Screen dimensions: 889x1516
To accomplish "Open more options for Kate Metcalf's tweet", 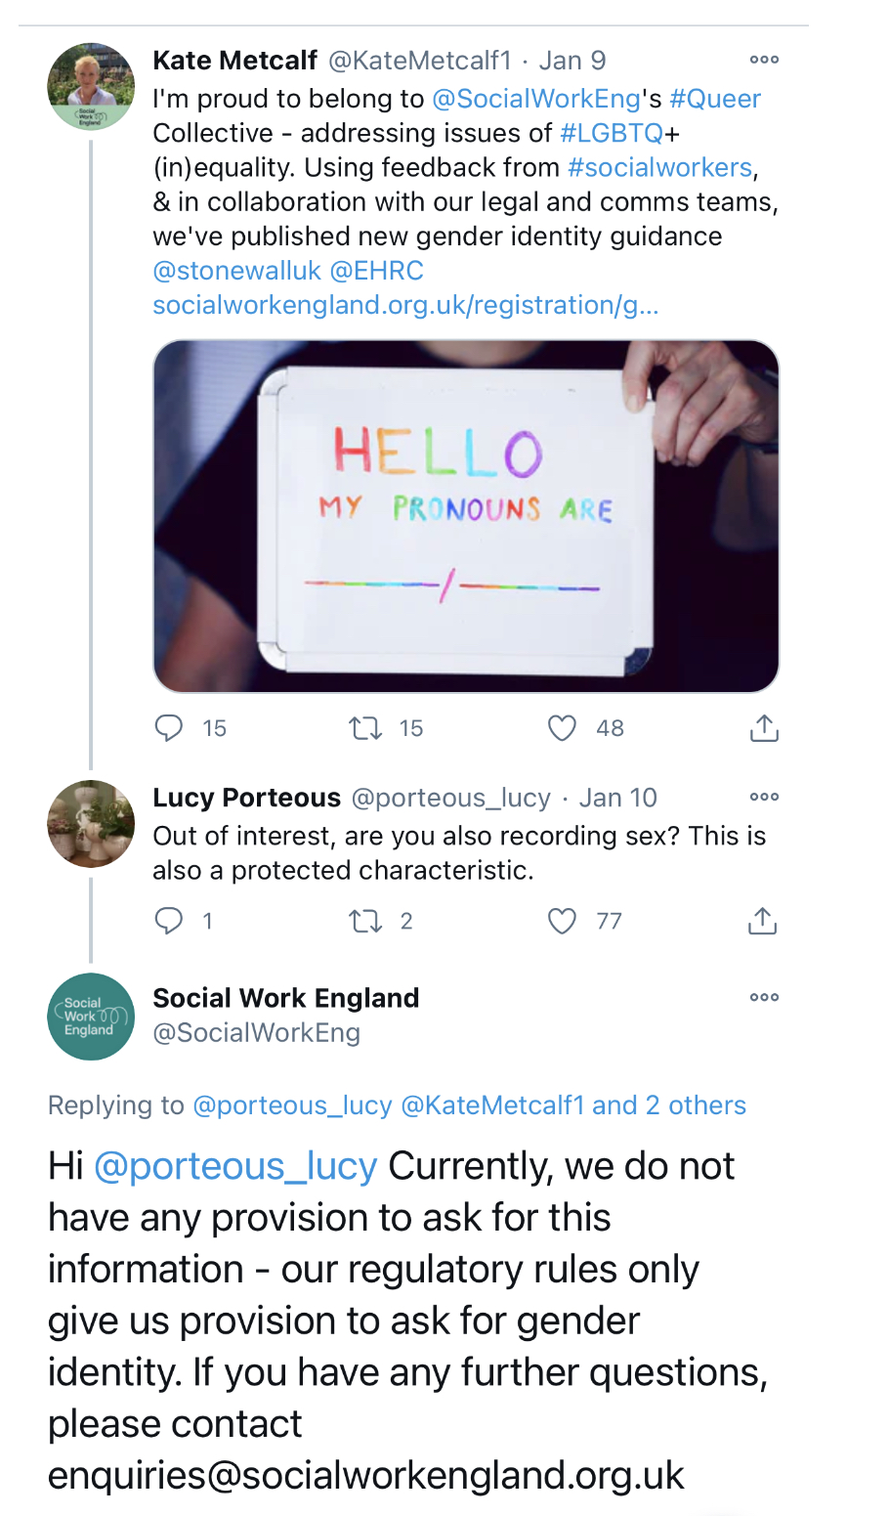I will [x=764, y=61].
